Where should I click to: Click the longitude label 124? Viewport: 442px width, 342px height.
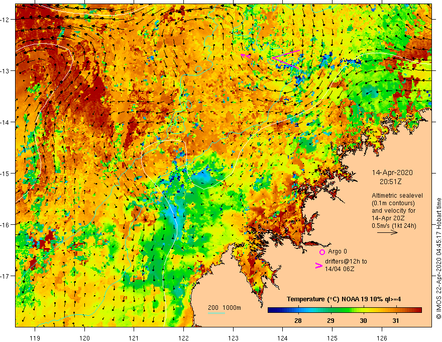coord(283,338)
